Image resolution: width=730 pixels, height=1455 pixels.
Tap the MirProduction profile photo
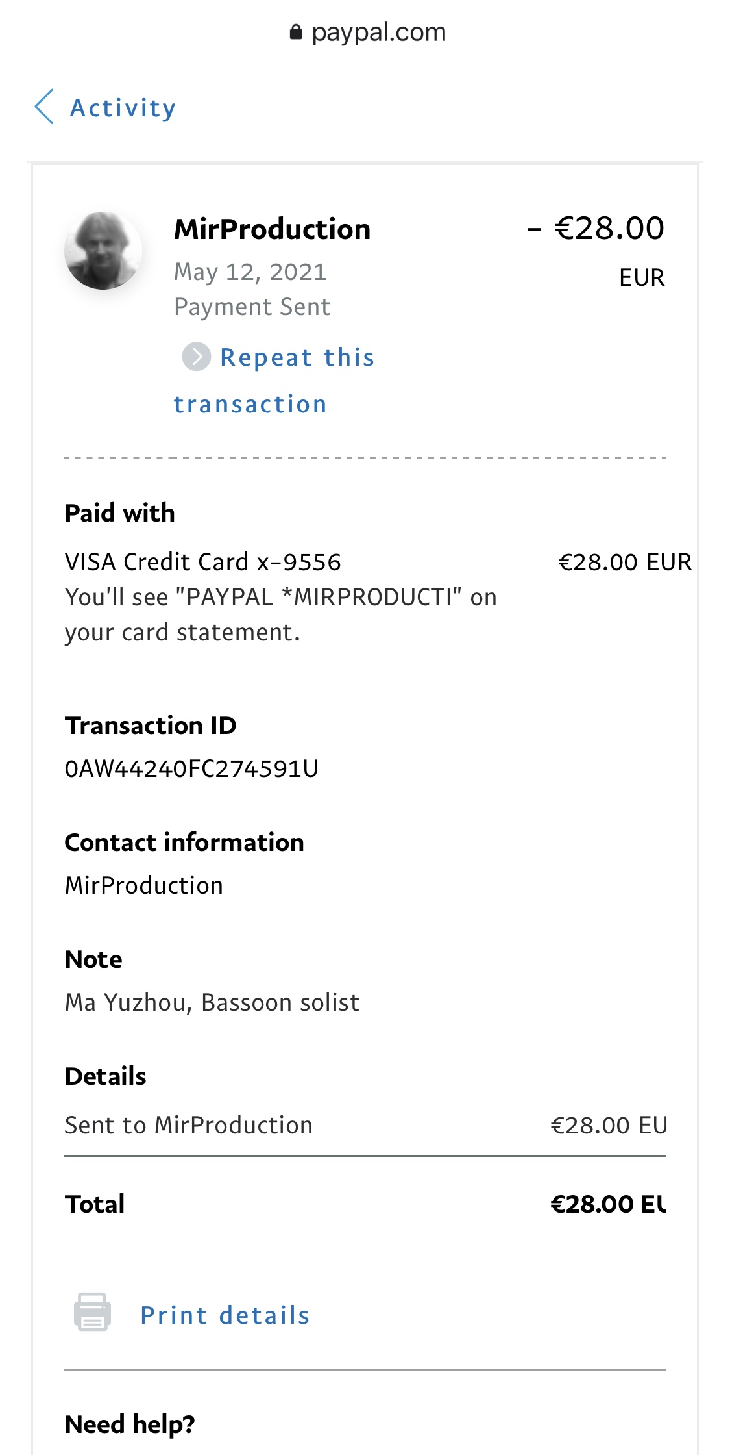coord(103,251)
